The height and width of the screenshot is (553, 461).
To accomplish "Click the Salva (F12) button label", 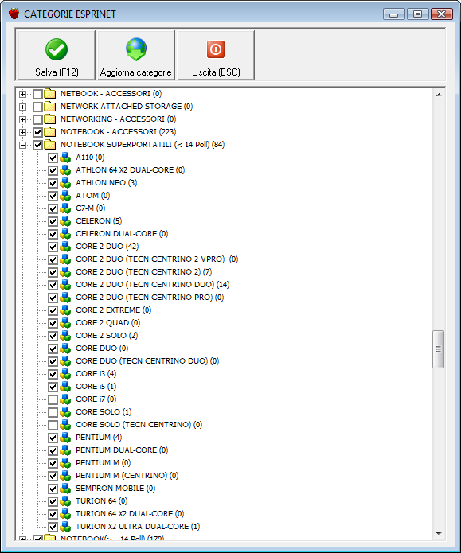I will point(57,72).
